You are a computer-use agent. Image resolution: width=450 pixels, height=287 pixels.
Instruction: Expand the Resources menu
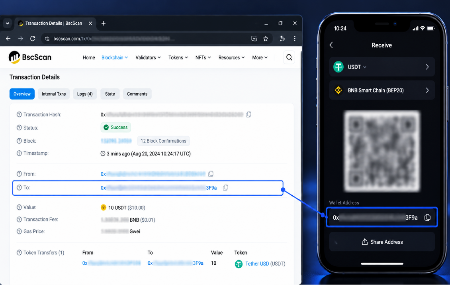[232, 57]
